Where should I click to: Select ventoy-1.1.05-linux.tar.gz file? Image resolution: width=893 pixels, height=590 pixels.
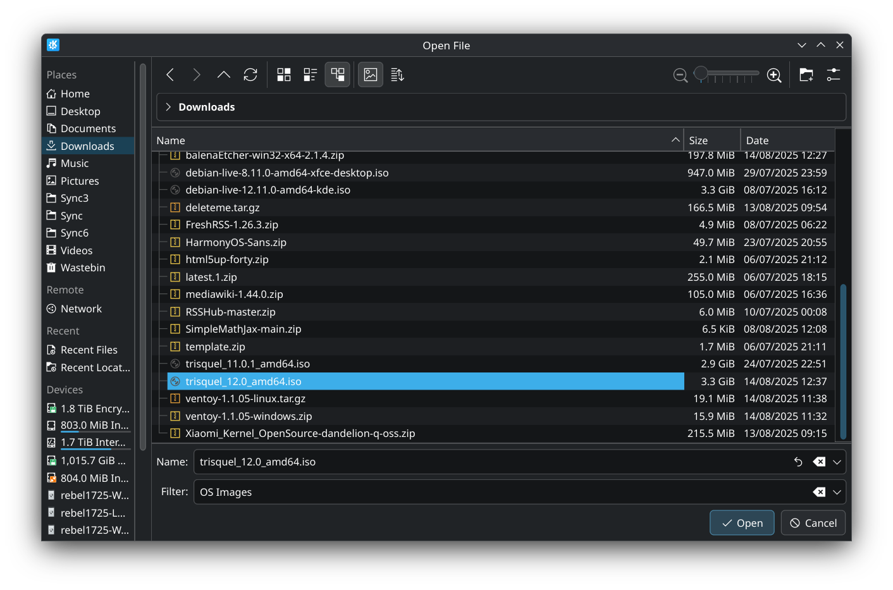(x=245, y=398)
